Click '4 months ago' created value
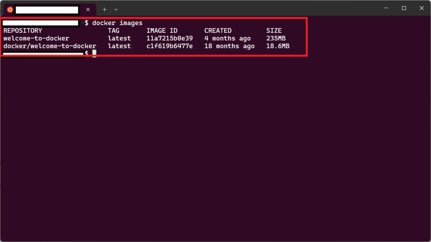 pyautogui.click(x=228, y=38)
